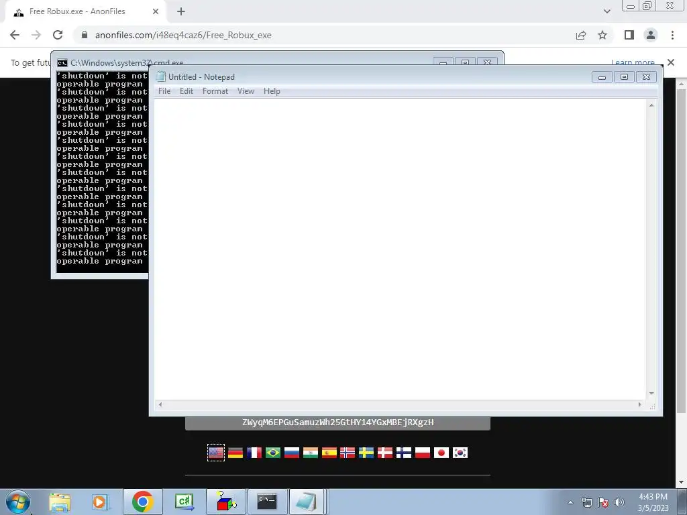Reload the AnonFiles page

click(x=58, y=35)
